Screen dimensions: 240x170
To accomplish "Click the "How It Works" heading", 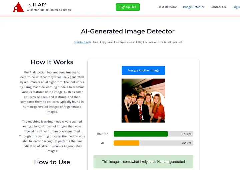I will click(52, 62).
